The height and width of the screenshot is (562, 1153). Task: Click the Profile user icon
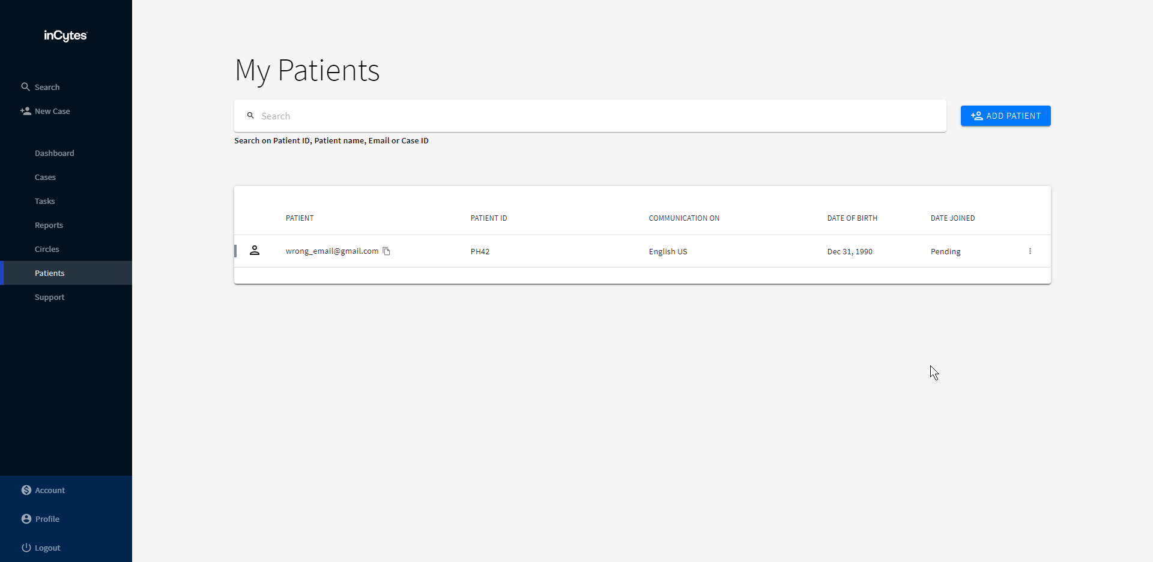[26, 519]
